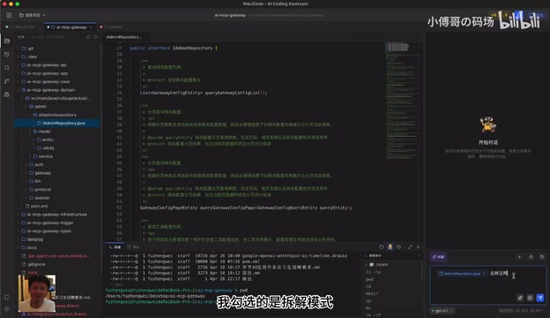Click chat history icon beside star
This screenshot has height=318, width=550.
point(542,257)
